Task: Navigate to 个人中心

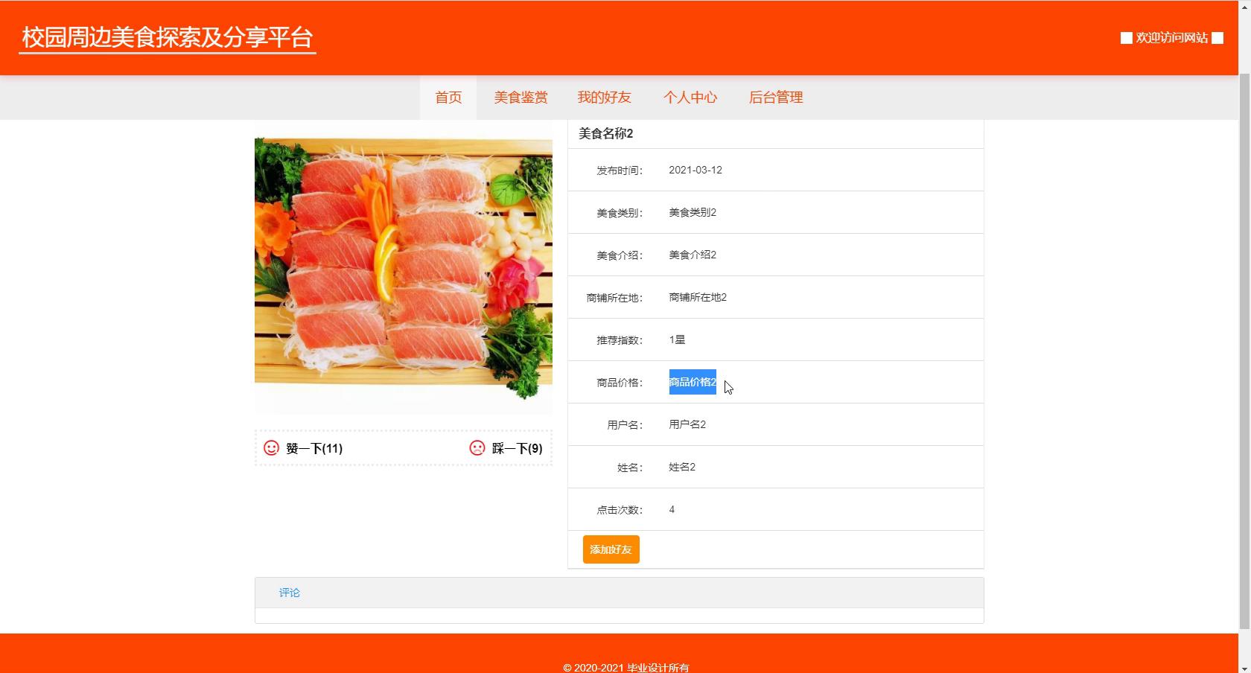Action: click(x=690, y=98)
